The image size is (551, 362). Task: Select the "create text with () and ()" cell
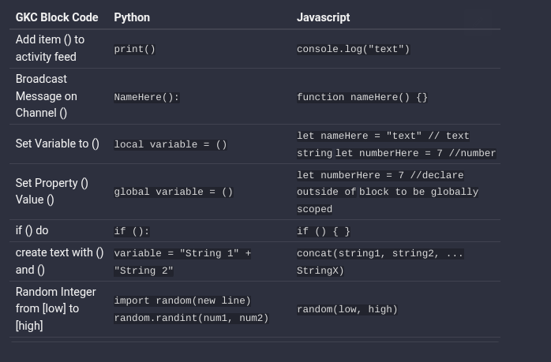click(59, 261)
